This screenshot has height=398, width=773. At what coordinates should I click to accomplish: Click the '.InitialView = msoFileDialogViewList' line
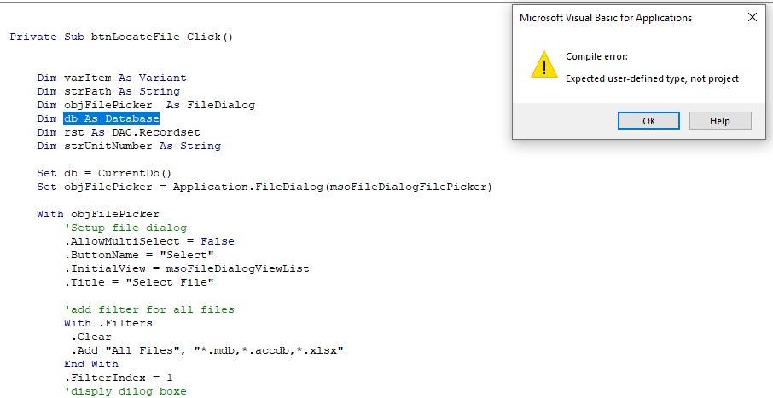(x=186, y=269)
